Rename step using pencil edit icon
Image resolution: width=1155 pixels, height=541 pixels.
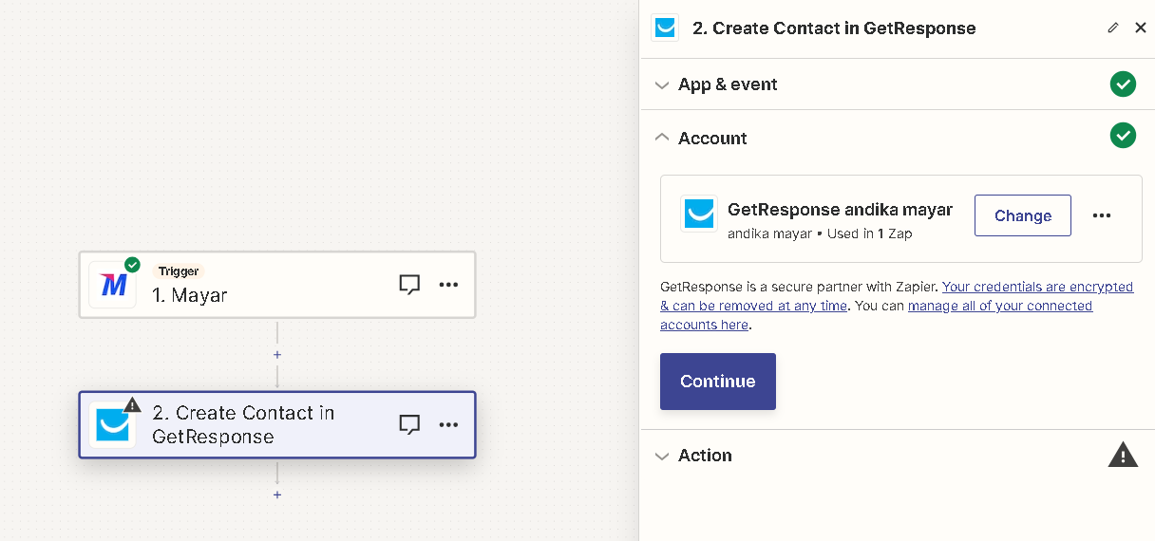tap(1113, 28)
